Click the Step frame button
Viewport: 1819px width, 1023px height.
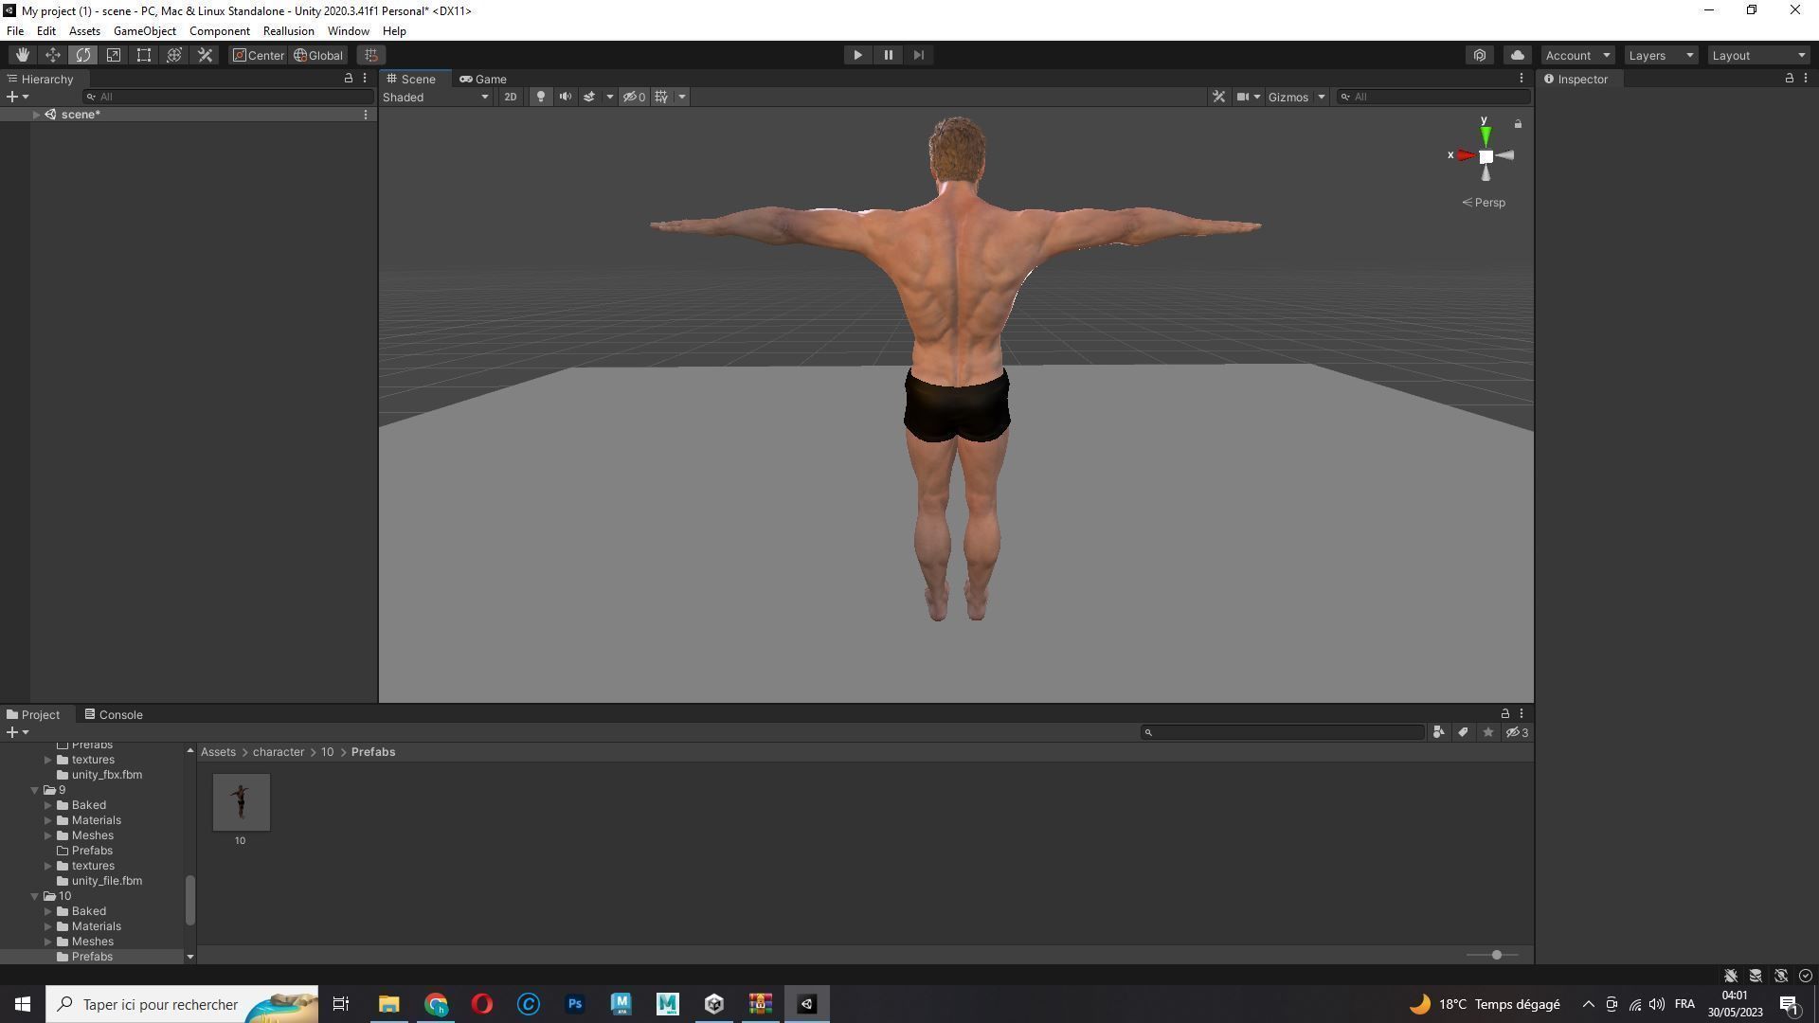point(918,55)
